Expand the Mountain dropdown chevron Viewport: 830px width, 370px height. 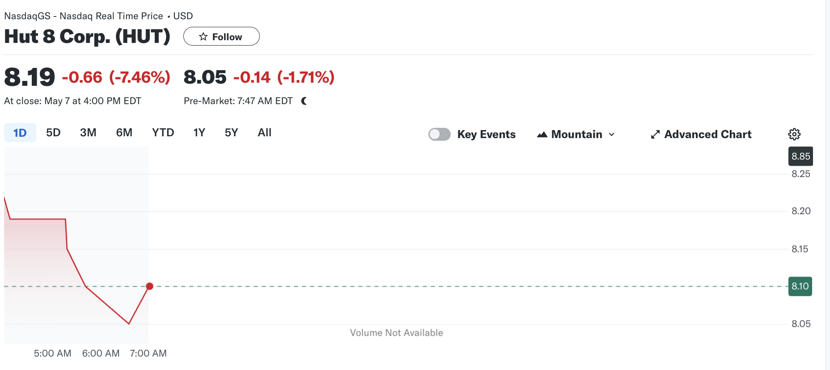click(612, 135)
